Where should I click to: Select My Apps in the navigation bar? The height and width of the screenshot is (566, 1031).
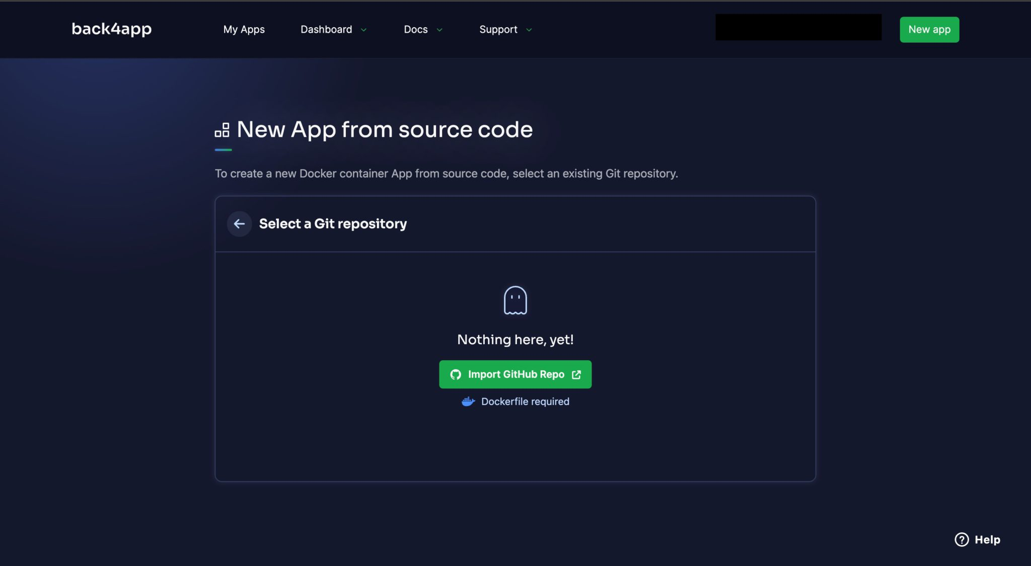click(244, 29)
